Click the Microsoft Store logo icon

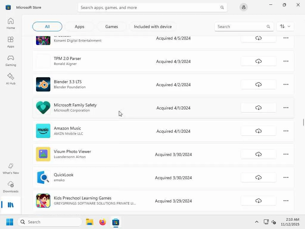click(x=8, y=7)
